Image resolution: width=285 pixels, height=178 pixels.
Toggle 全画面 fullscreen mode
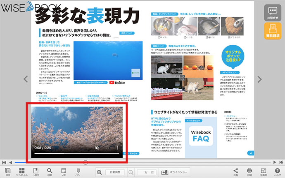264,172
